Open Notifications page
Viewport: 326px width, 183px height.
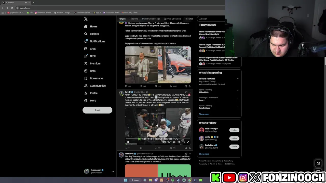point(94,41)
